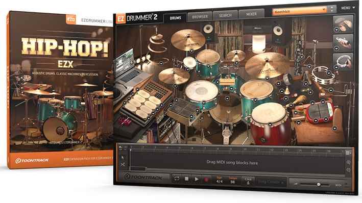Select the arrow pointer tool beside the timeline
Viewport: 362px width, 203px height.
[123, 157]
